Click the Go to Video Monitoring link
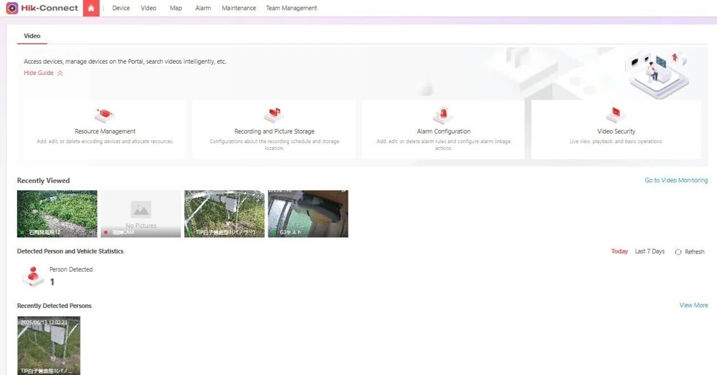The image size is (717, 375). pyautogui.click(x=676, y=180)
